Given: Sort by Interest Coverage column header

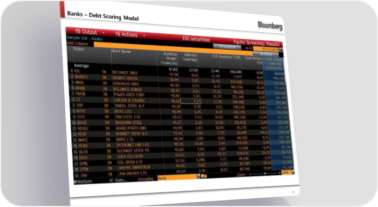Looking at the screenshot, I should click(190, 57).
